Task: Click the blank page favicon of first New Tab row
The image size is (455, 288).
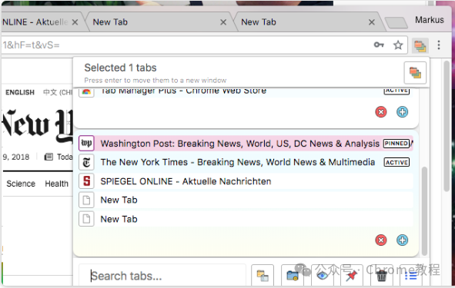Action: (x=86, y=200)
